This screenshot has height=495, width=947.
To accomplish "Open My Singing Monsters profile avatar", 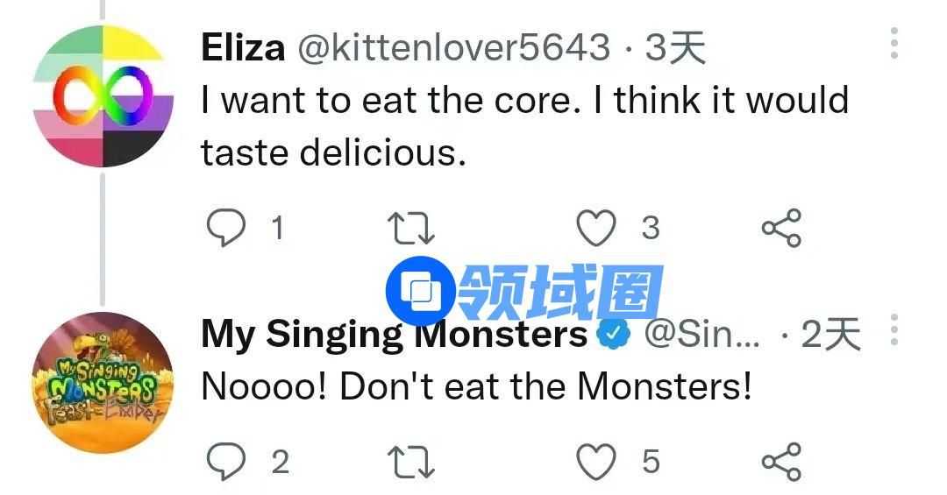I will (103, 382).
